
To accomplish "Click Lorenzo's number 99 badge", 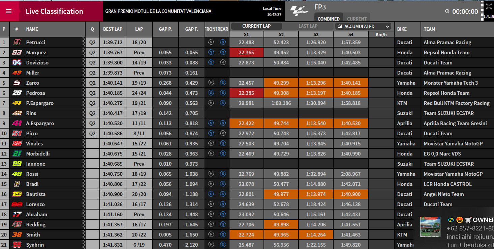I will click(x=17, y=204).
